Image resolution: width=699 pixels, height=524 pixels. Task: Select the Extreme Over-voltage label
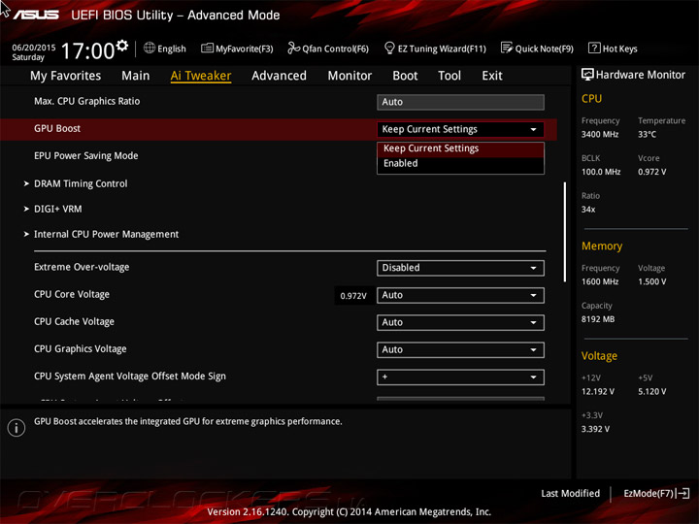(82, 267)
